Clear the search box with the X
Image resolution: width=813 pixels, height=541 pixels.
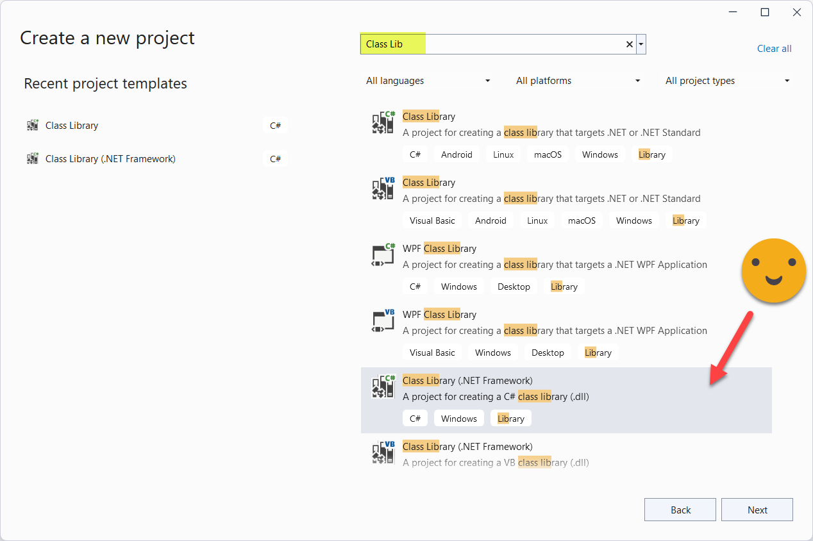coord(630,44)
